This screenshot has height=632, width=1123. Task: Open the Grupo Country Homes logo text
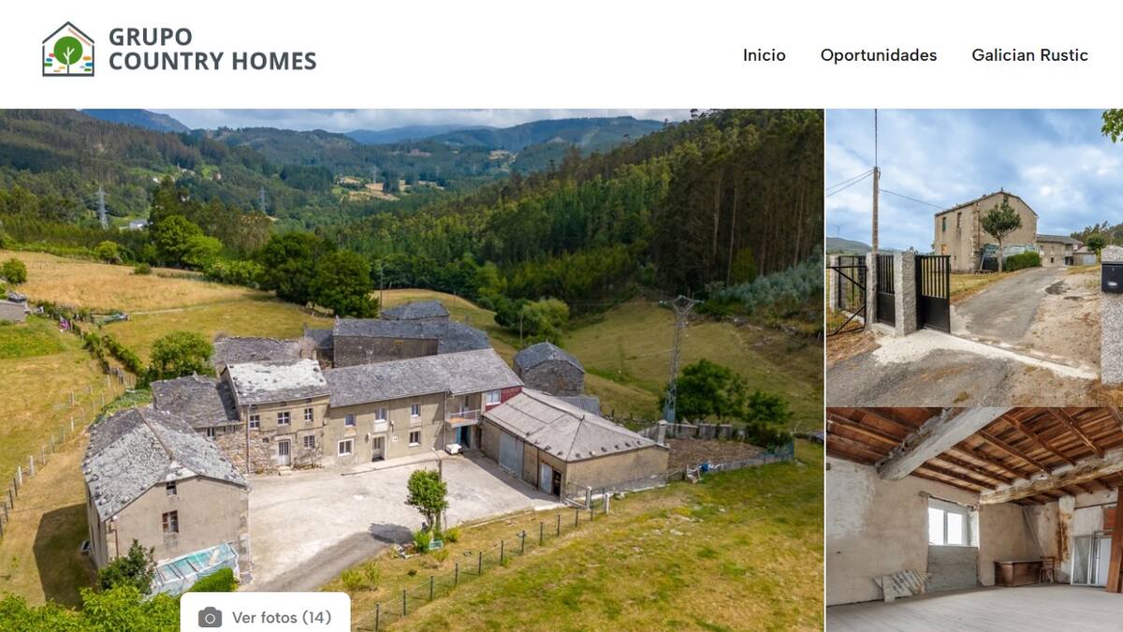click(212, 49)
